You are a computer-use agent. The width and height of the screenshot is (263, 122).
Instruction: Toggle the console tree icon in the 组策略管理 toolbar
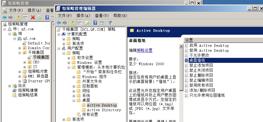(x=25, y=17)
